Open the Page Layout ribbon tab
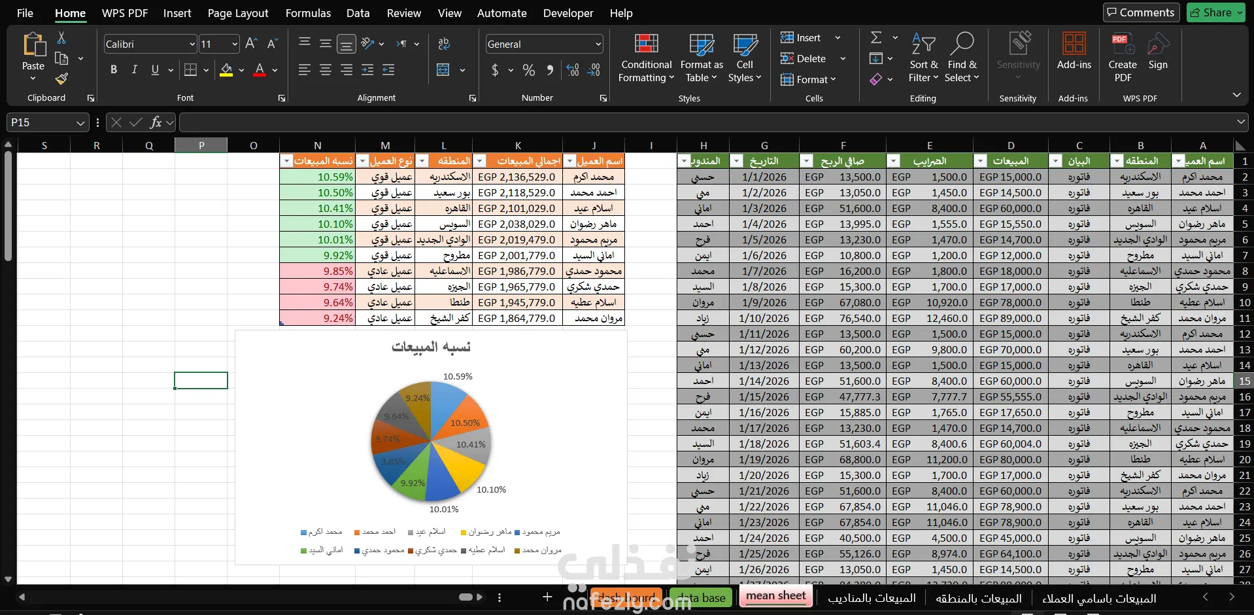Screen dimensions: 1254x615 click(x=238, y=13)
